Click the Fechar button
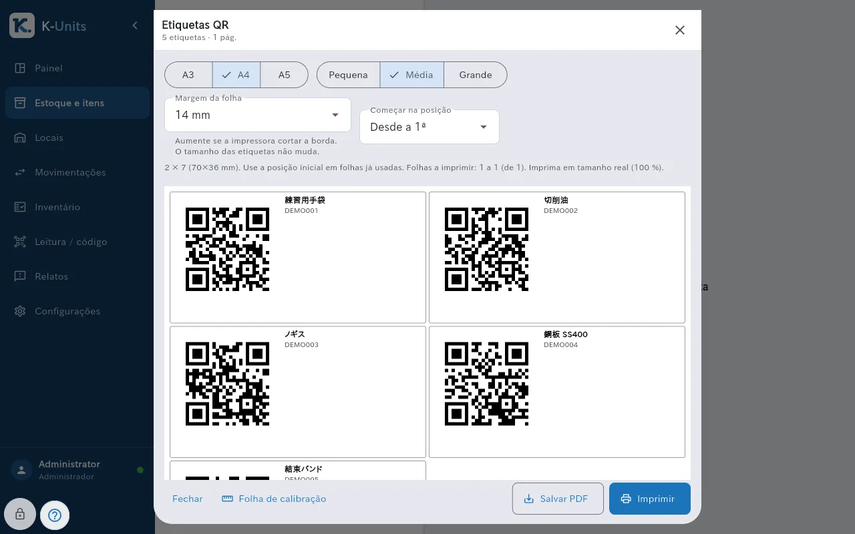The width and height of the screenshot is (855, 534). click(x=188, y=499)
